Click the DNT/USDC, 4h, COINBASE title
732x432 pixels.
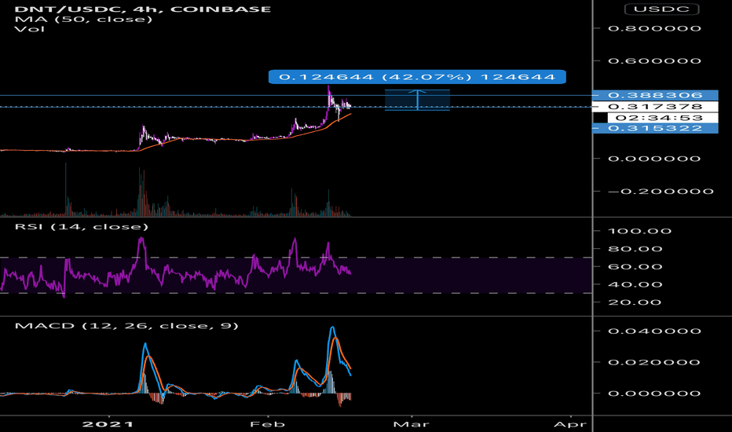point(142,9)
